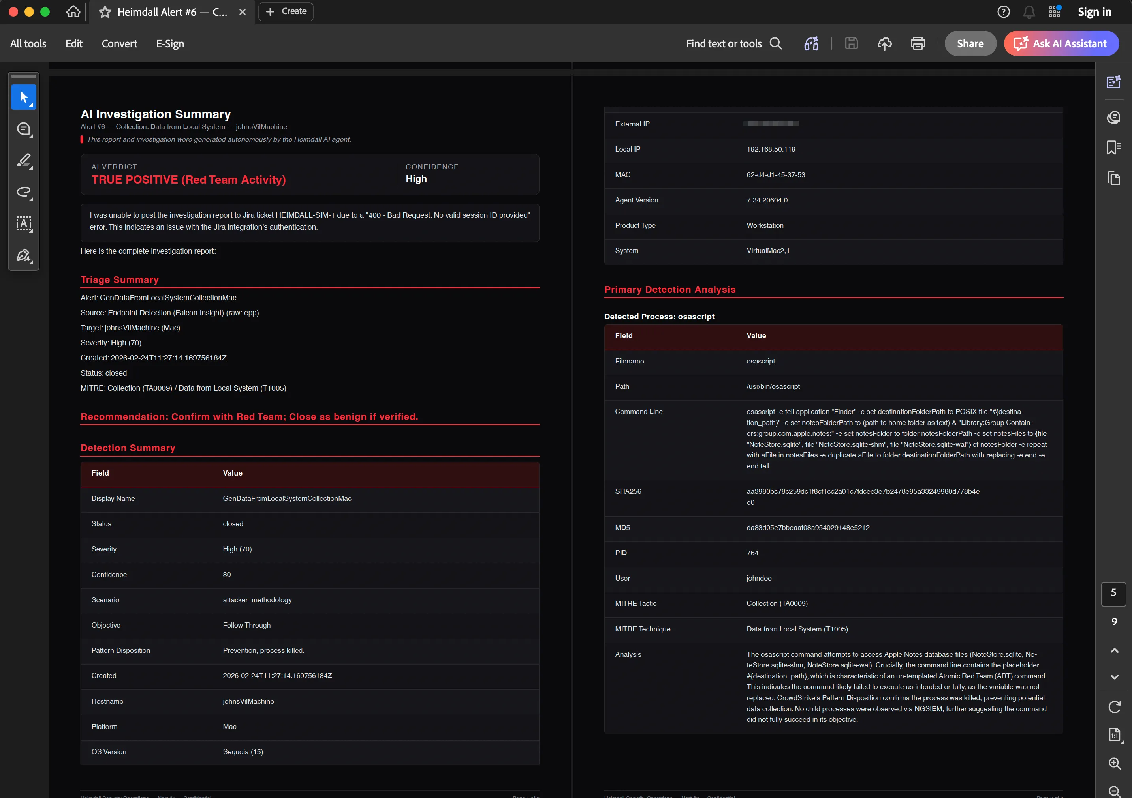Go to the Acrobat Home screen icon
This screenshot has width=1132, height=798.
(x=73, y=12)
